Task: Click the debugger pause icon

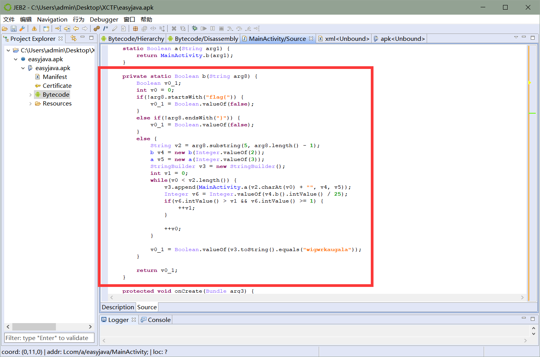Action: pos(212,28)
